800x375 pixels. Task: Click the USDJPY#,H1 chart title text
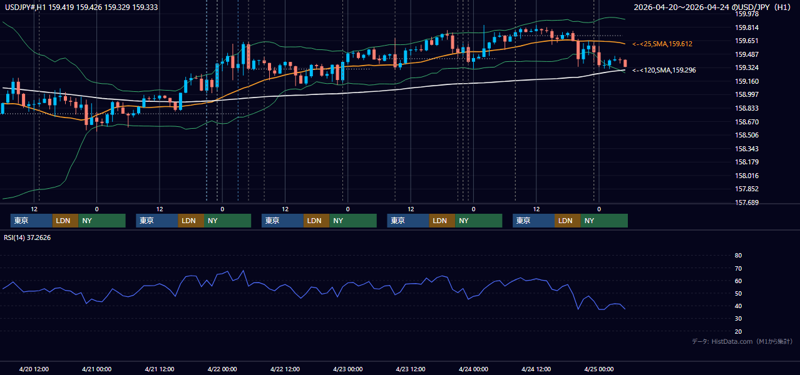(x=80, y=7)
